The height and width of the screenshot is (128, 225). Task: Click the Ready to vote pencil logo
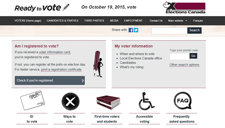pos(42,8)
